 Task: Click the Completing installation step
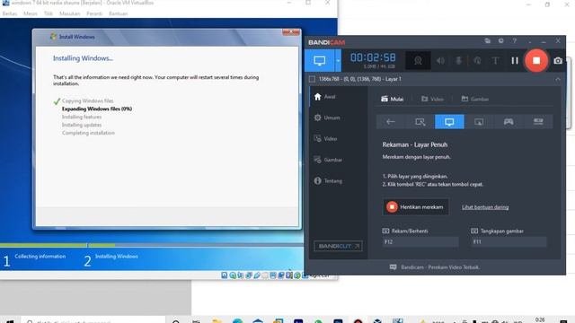88,133
